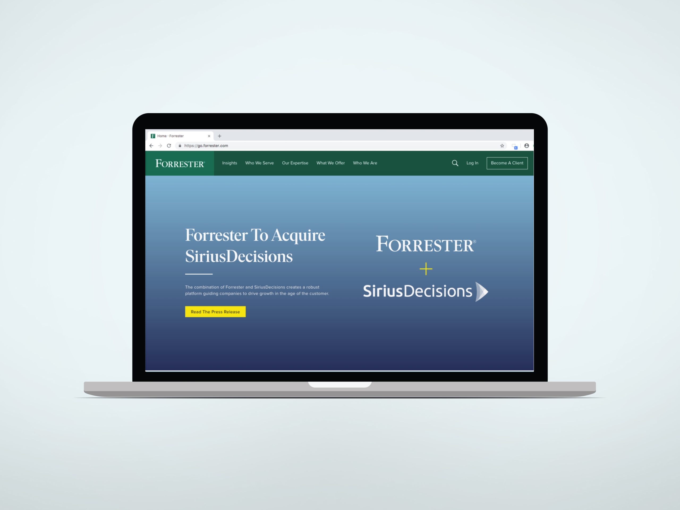The height and width of the screenshot is (510, 680).
Task: Click the search icon in navbar
Action: (x=455, y=163)
